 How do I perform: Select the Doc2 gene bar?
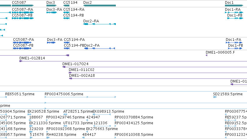[x=100, y=6]
